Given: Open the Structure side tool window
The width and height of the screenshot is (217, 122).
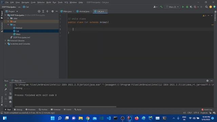Looking at the screenshot, I should coord(2,27).
